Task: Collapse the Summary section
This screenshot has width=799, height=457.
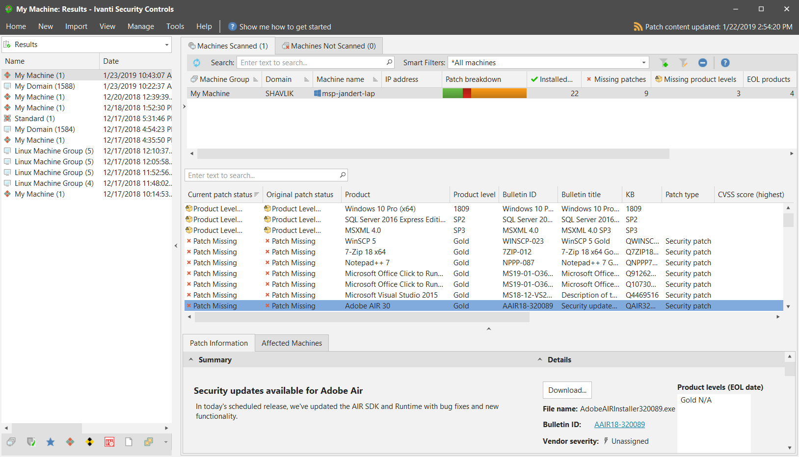Action: point(191,359)
